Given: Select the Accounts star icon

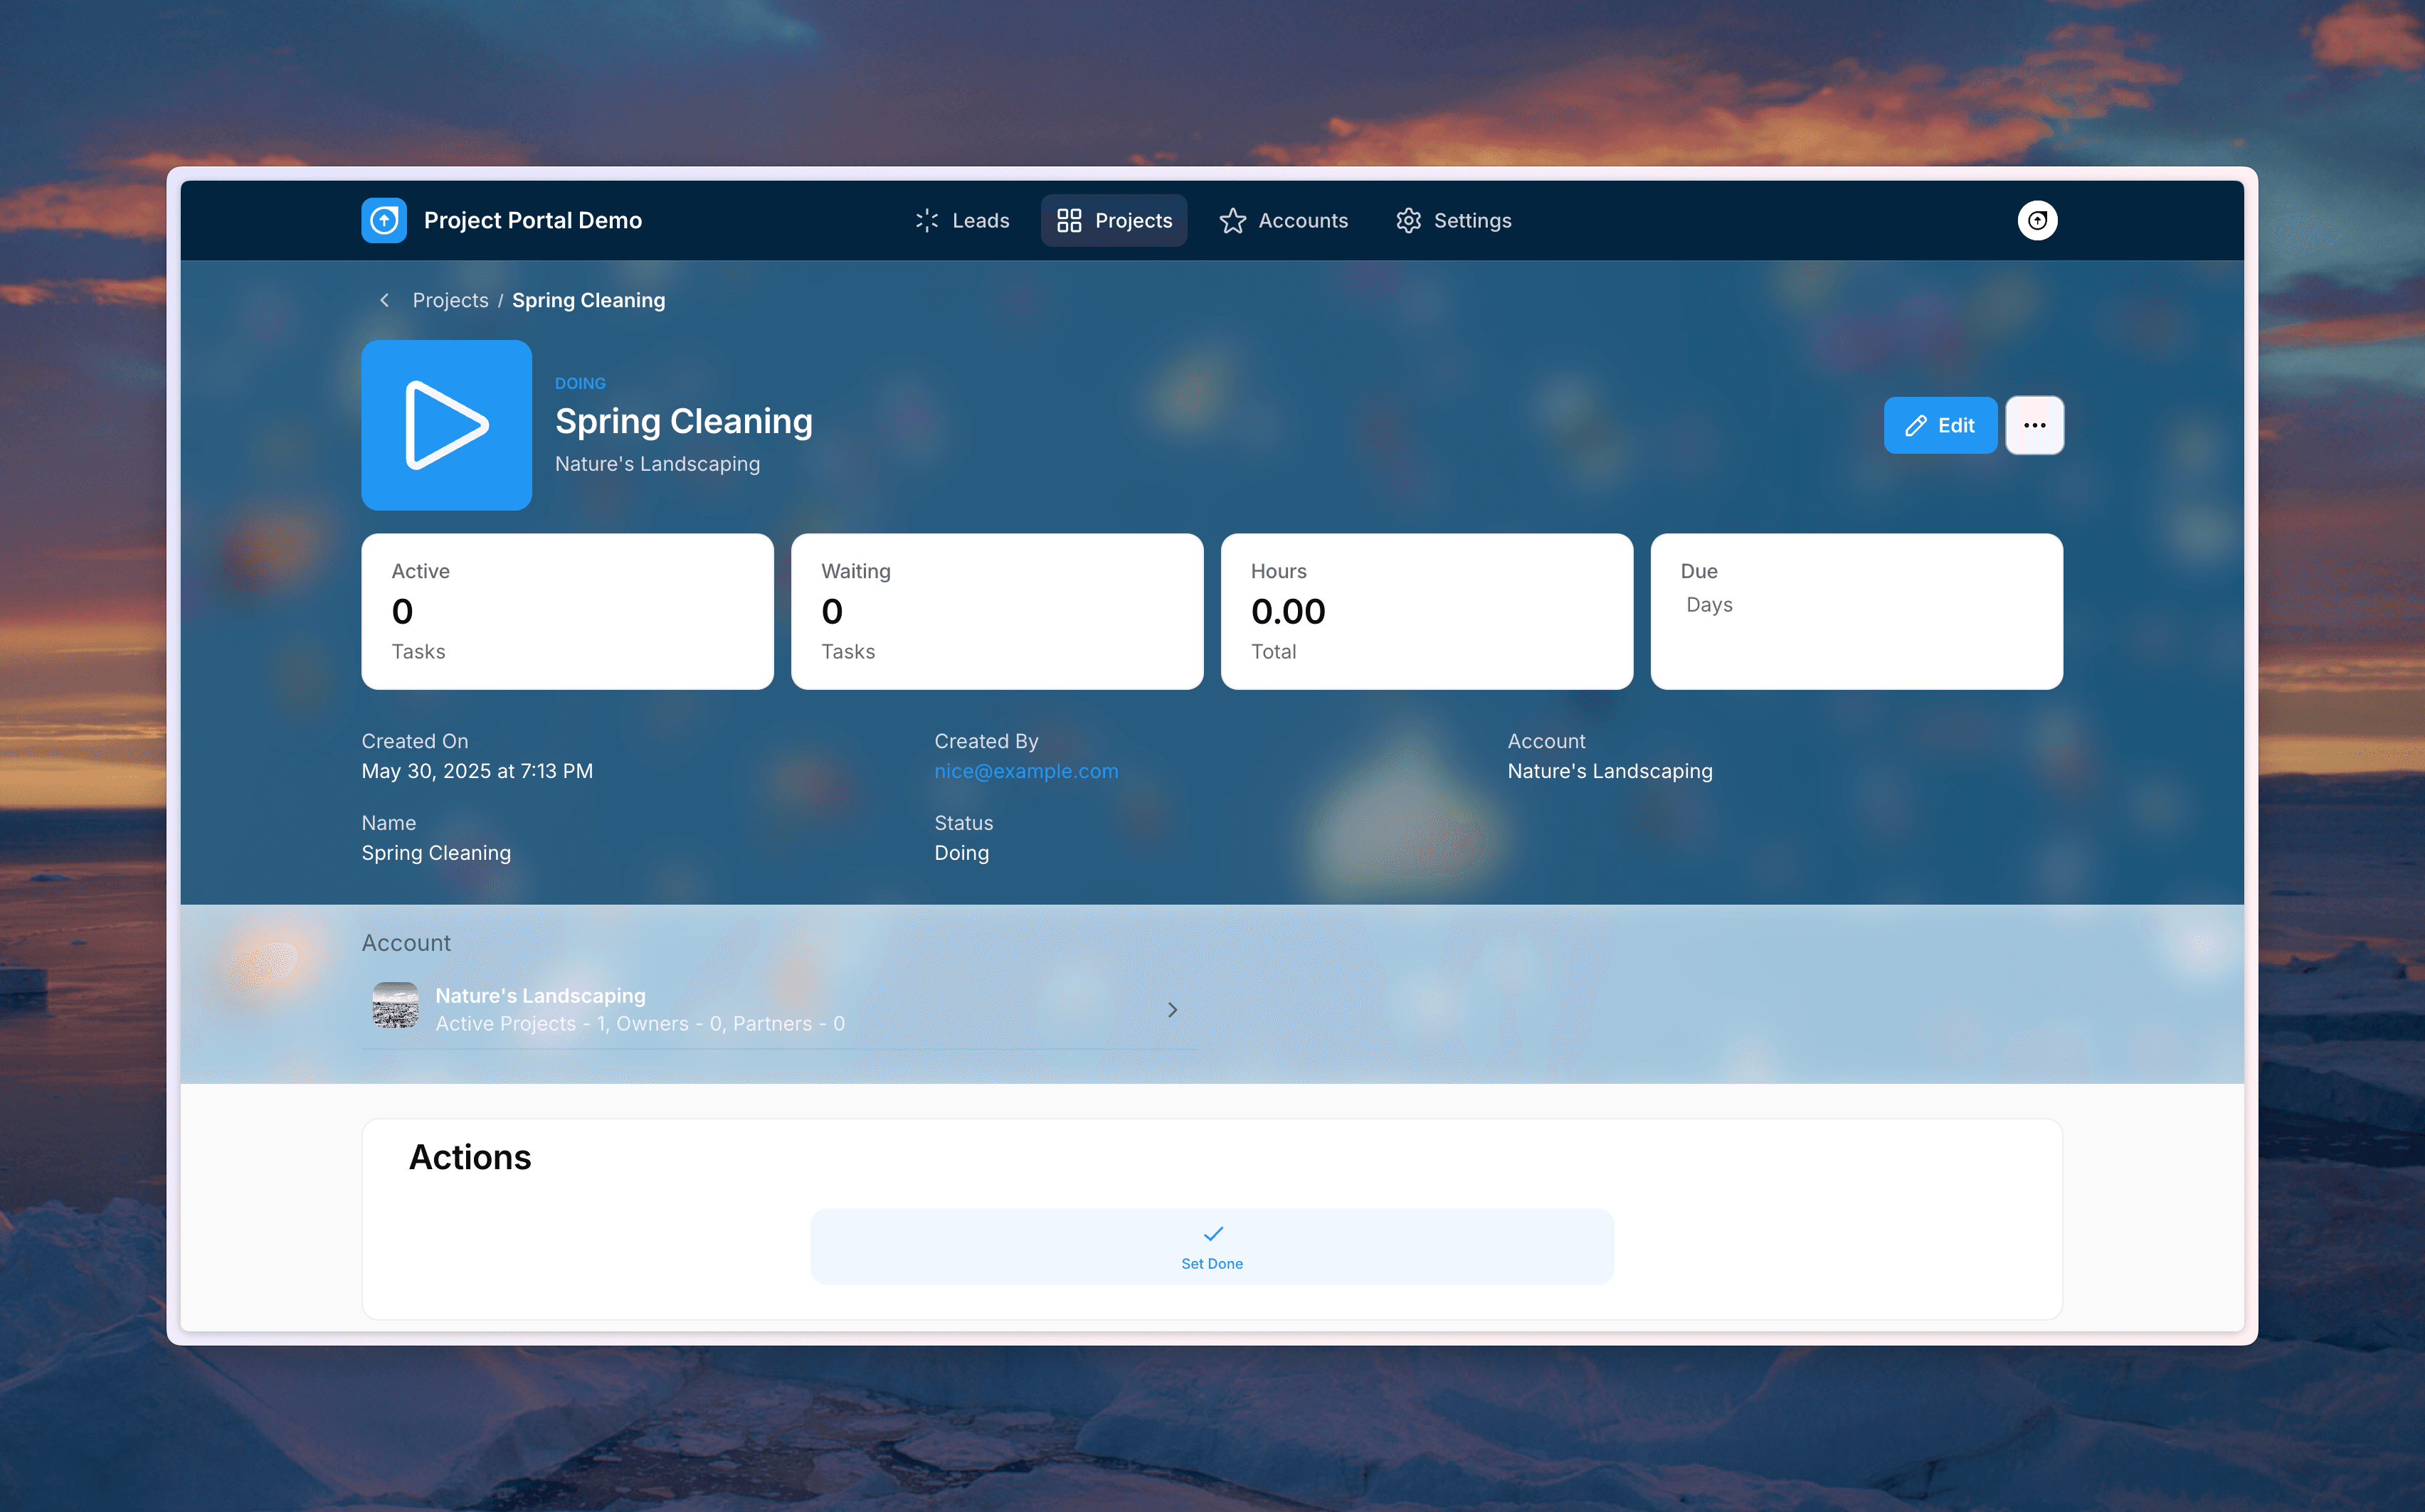Looking at the screenshot, I should click(x=1232, y=220).
